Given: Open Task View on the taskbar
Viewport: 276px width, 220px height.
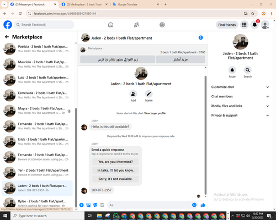Looking at the screenshot, I should point(89,216).
